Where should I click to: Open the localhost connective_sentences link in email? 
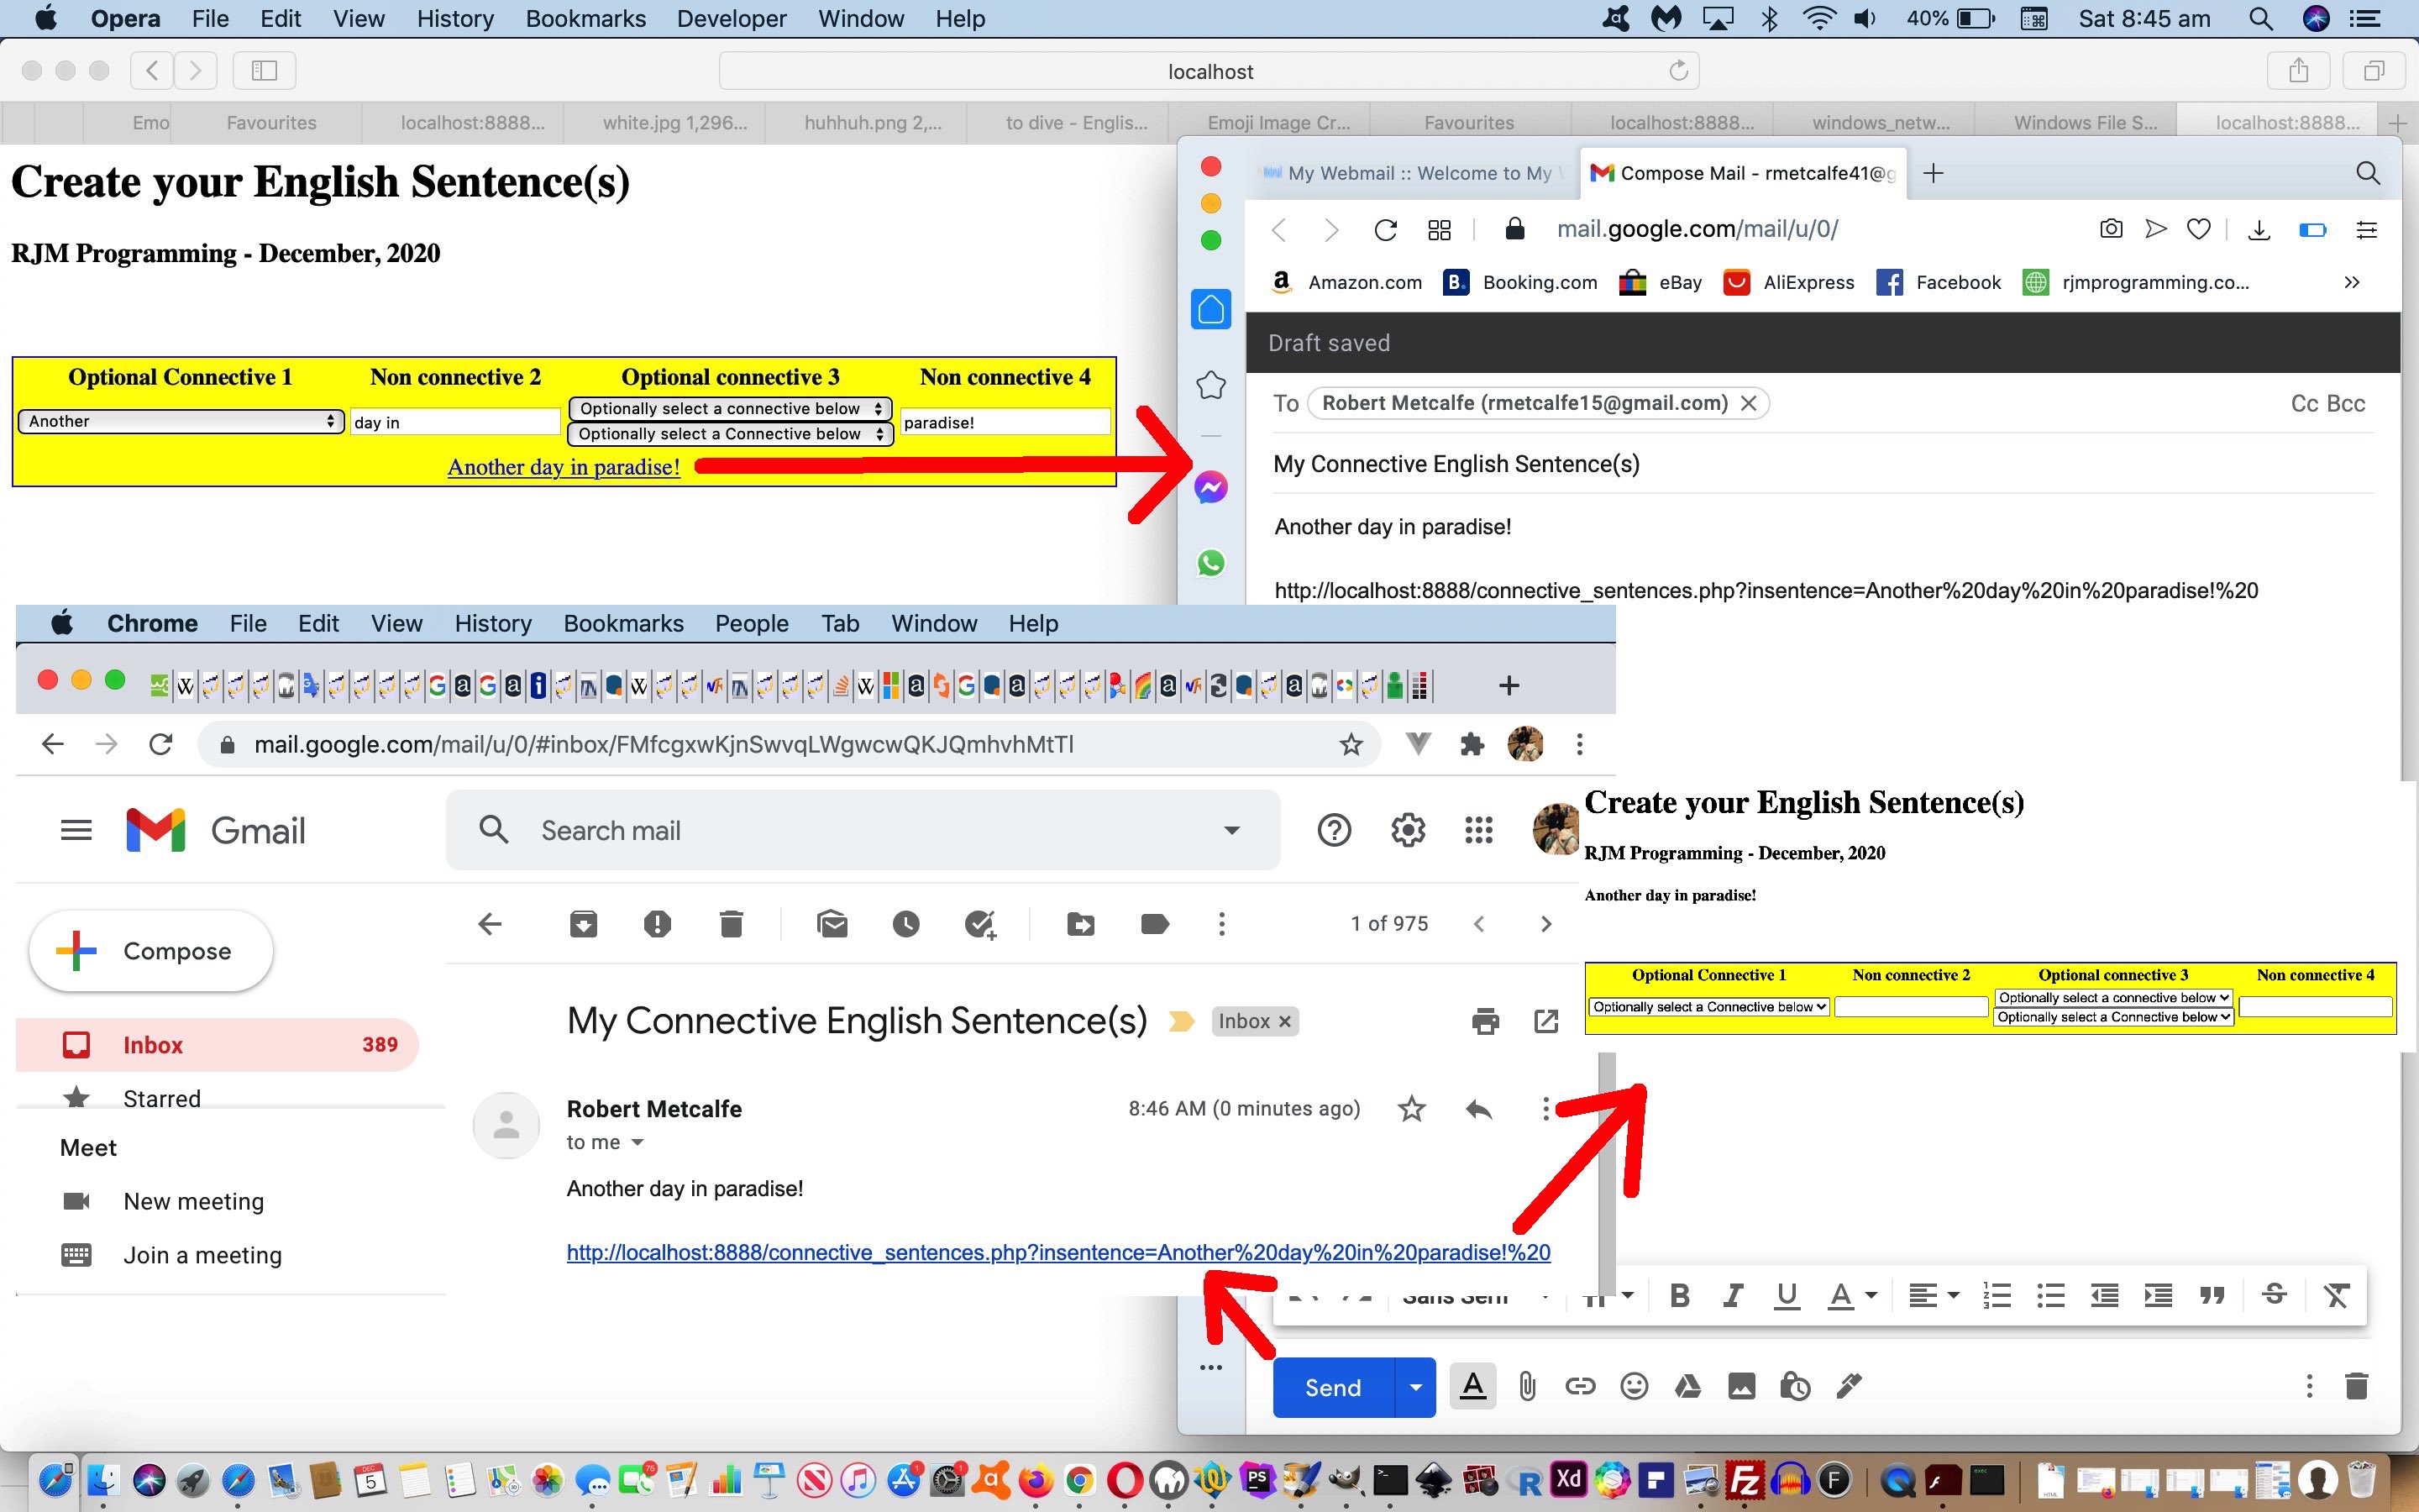click(x=1057, y=1252)
